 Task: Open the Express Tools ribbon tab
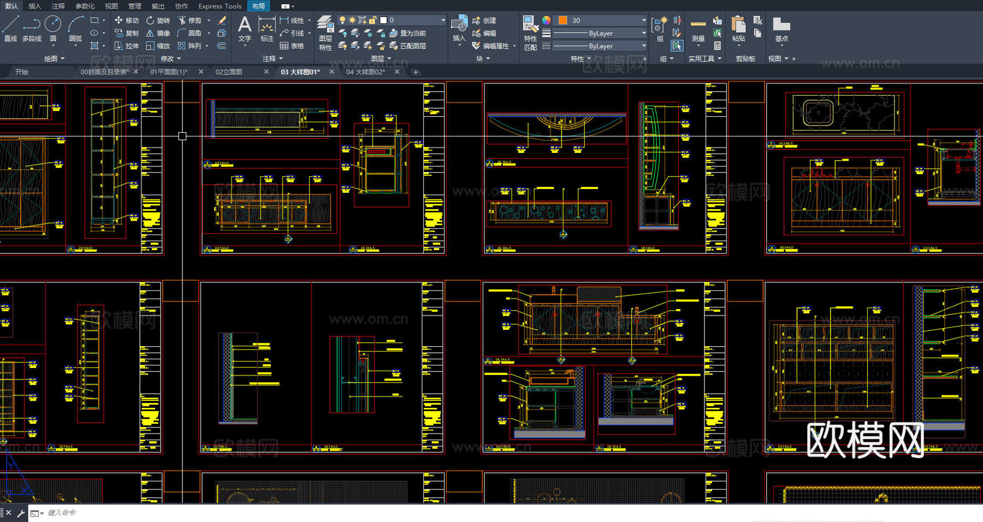tap(220, 6)
